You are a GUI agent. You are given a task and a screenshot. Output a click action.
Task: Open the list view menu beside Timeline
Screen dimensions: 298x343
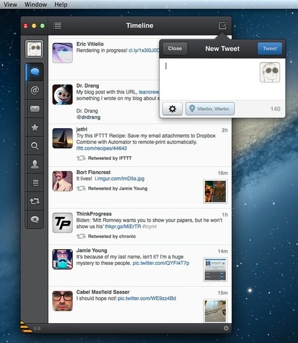pyautogui.click(x=57, y=26)
